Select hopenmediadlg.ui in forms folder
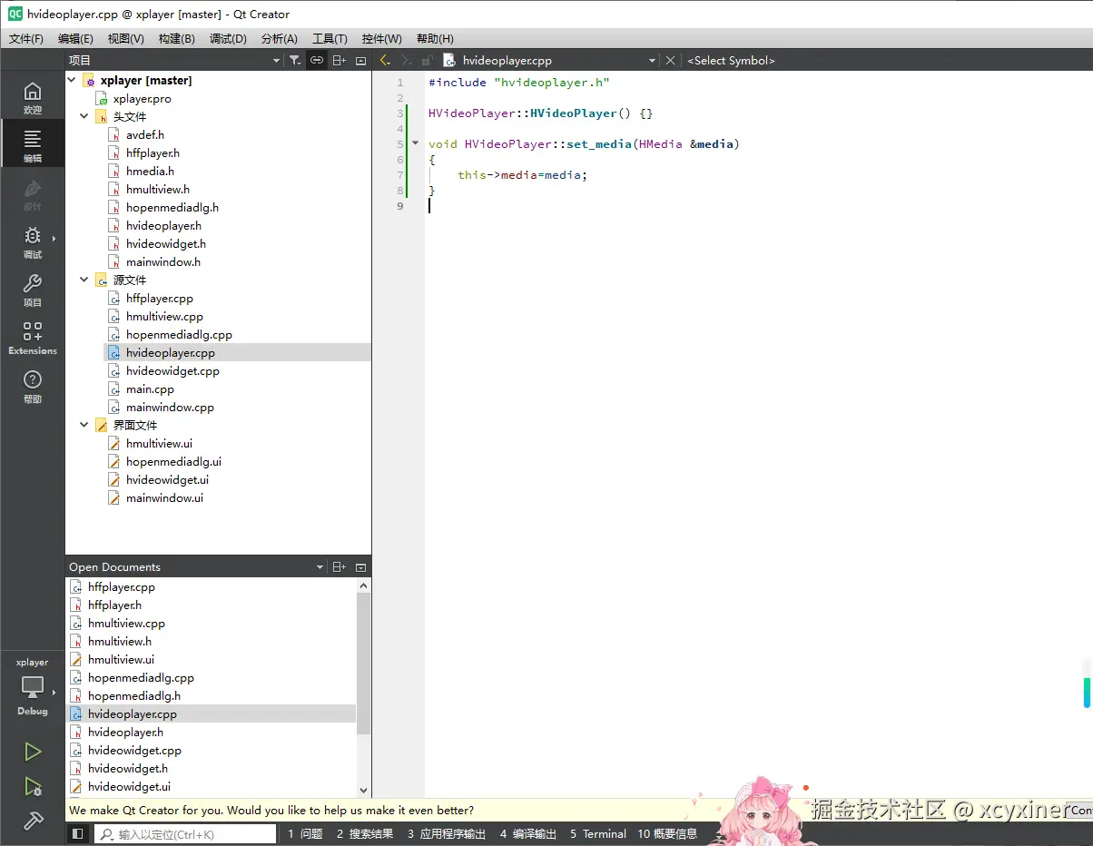Screen dimensions: 1093x846 [173, 461]
